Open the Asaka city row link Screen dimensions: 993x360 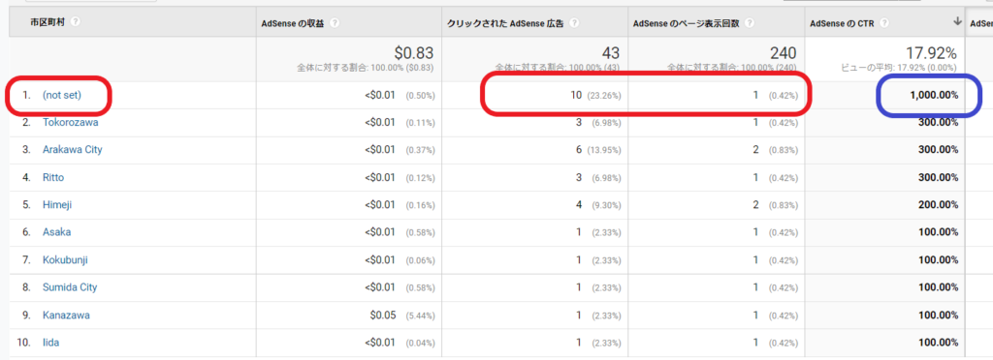click(x=56, y=232)
